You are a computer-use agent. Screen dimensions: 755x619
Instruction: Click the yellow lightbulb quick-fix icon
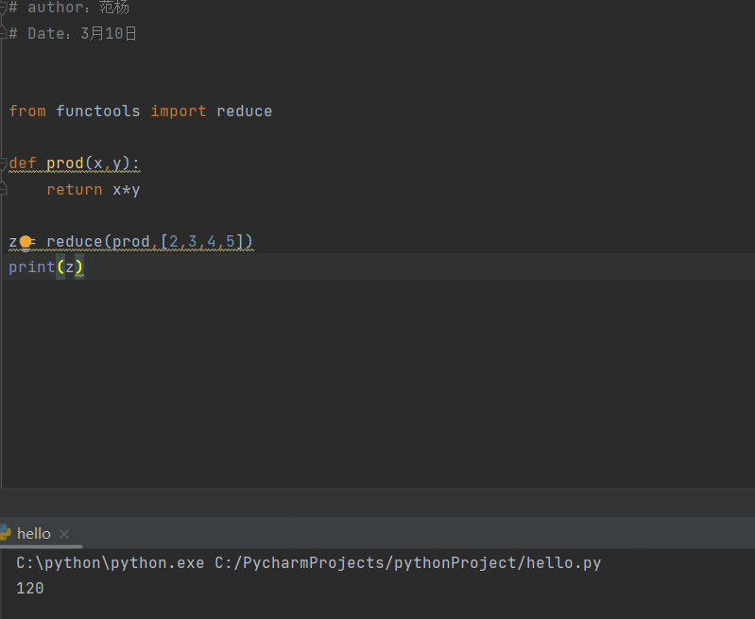click(x=26, y=242)
